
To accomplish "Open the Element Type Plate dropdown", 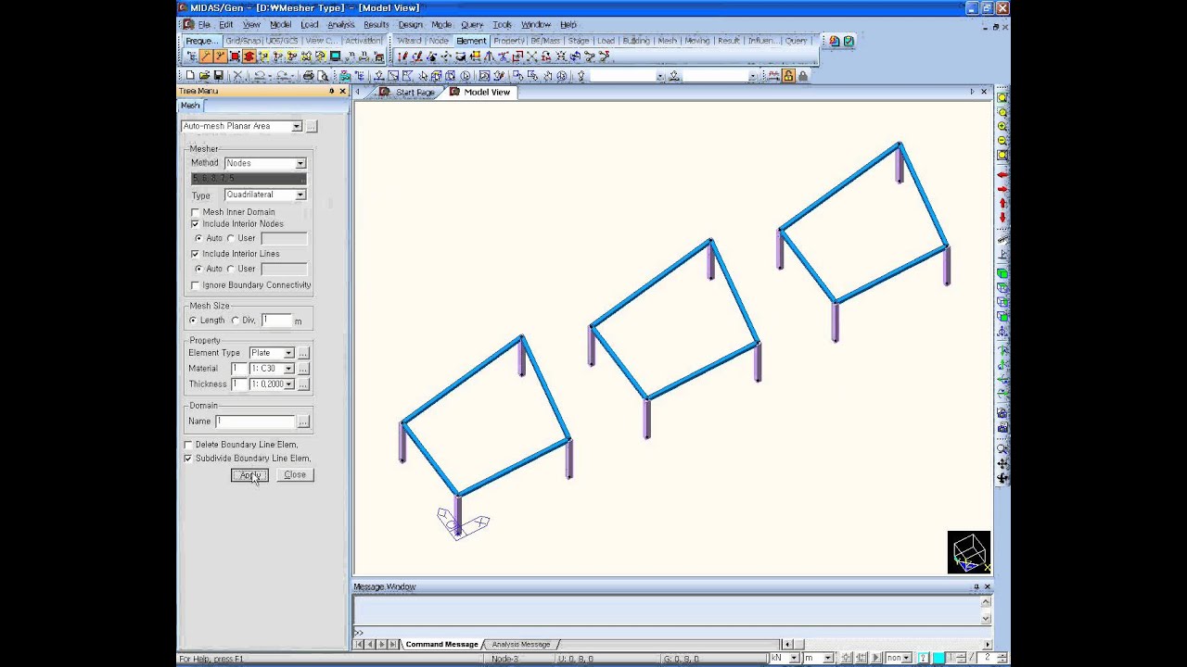I will tap(288, 353).
